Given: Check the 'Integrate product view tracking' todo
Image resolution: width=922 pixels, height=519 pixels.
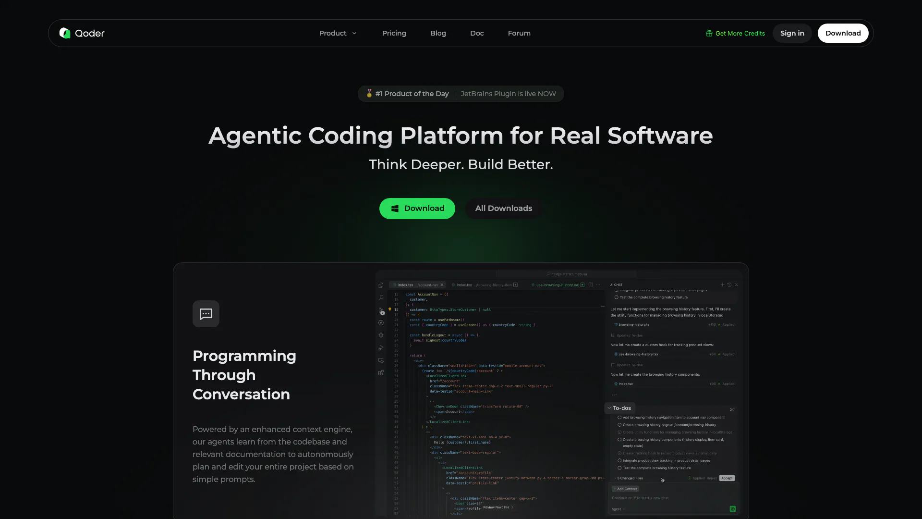Looking at the screenshot, I should 619,460.
